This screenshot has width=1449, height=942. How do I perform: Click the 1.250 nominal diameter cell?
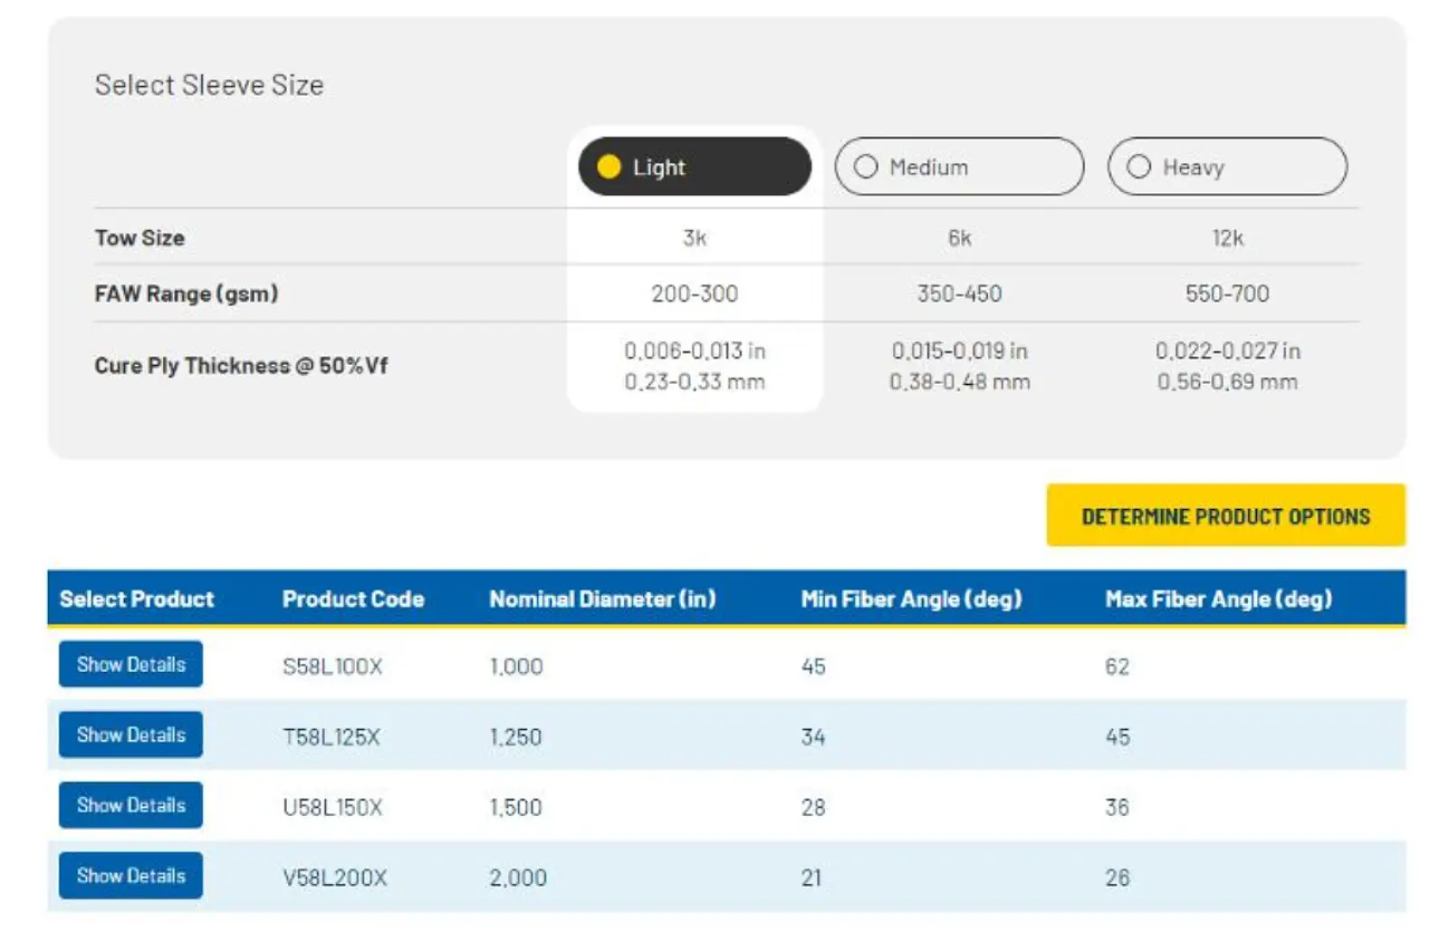(x=515, y=737)
